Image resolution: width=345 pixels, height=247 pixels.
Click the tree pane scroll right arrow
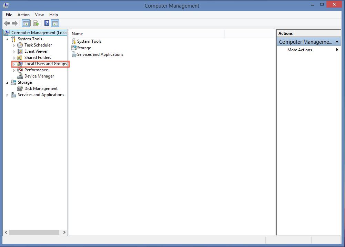(x=64, y=232)
